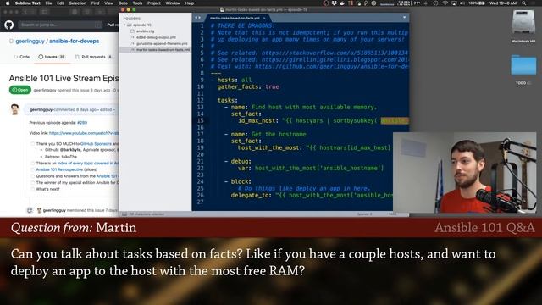
Task: Click the 'Get the hostname' task name
Action: (x=279, y=134)
